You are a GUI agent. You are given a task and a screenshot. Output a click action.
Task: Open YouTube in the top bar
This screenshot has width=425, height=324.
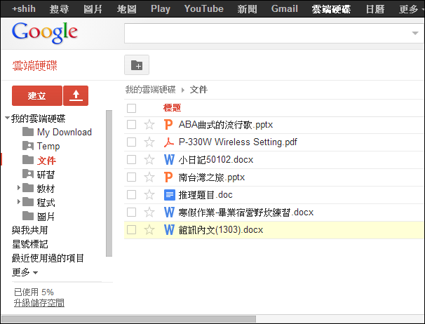tap(204, 9)
